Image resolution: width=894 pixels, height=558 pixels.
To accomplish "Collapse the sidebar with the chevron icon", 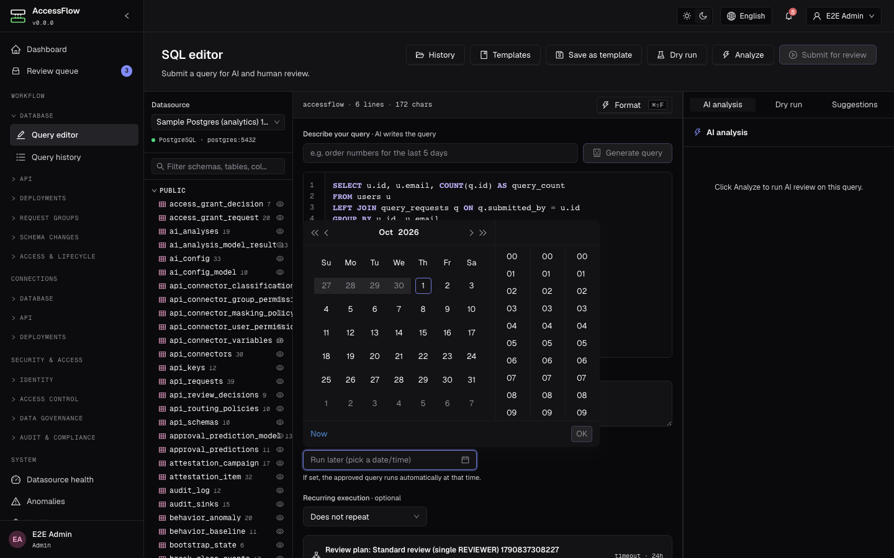I will (x=127, y=16).
